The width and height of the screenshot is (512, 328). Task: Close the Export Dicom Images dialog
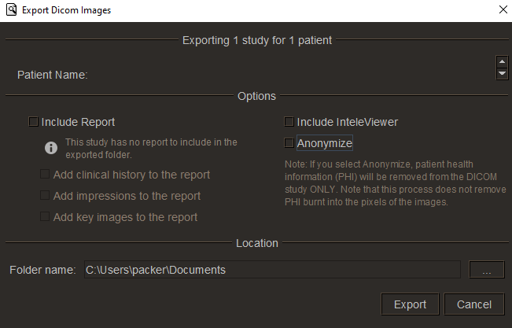click(503, 9)
